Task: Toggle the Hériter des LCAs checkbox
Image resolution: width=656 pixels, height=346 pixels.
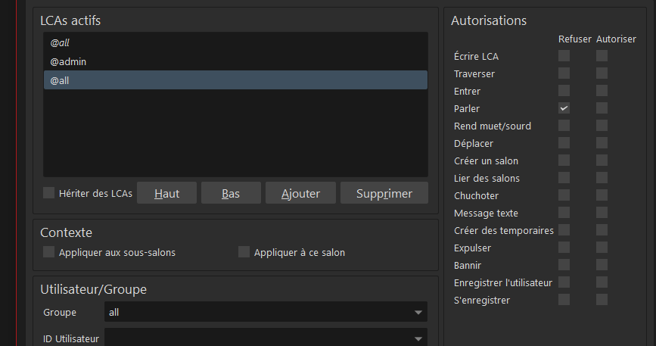Action: coord(49,193)
